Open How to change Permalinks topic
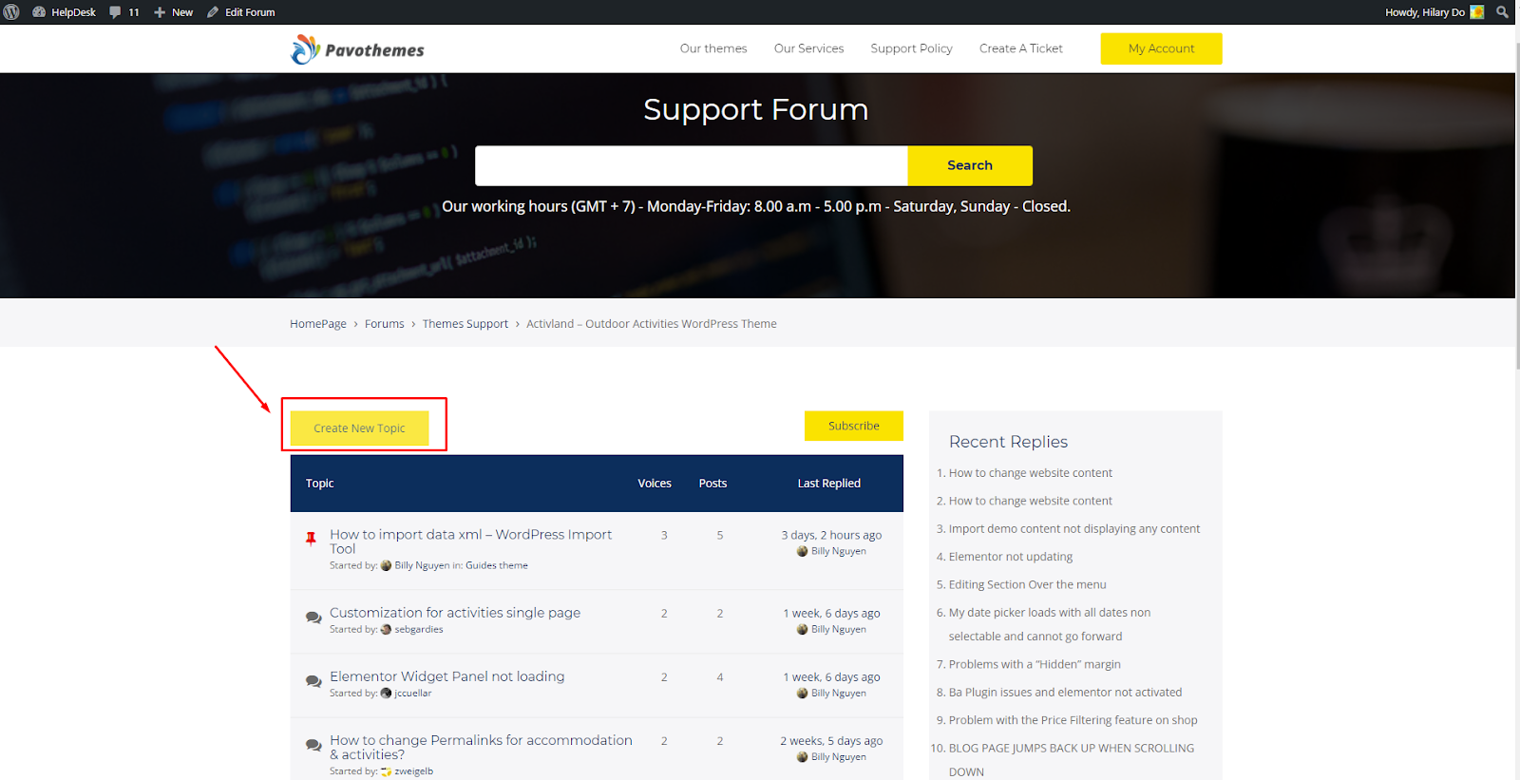Image resolution: width=1520 pixels, height=780 pixels. [481, 747]
